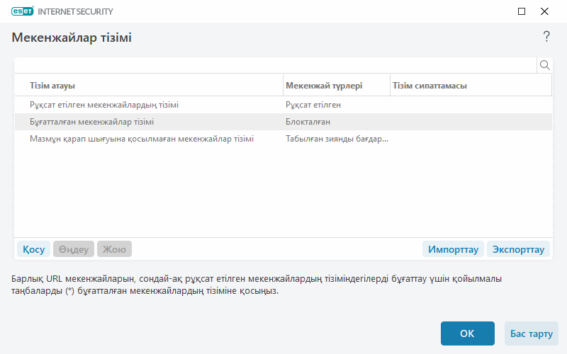
Task: Maximize the ESET window
Action: pos(522,11)
